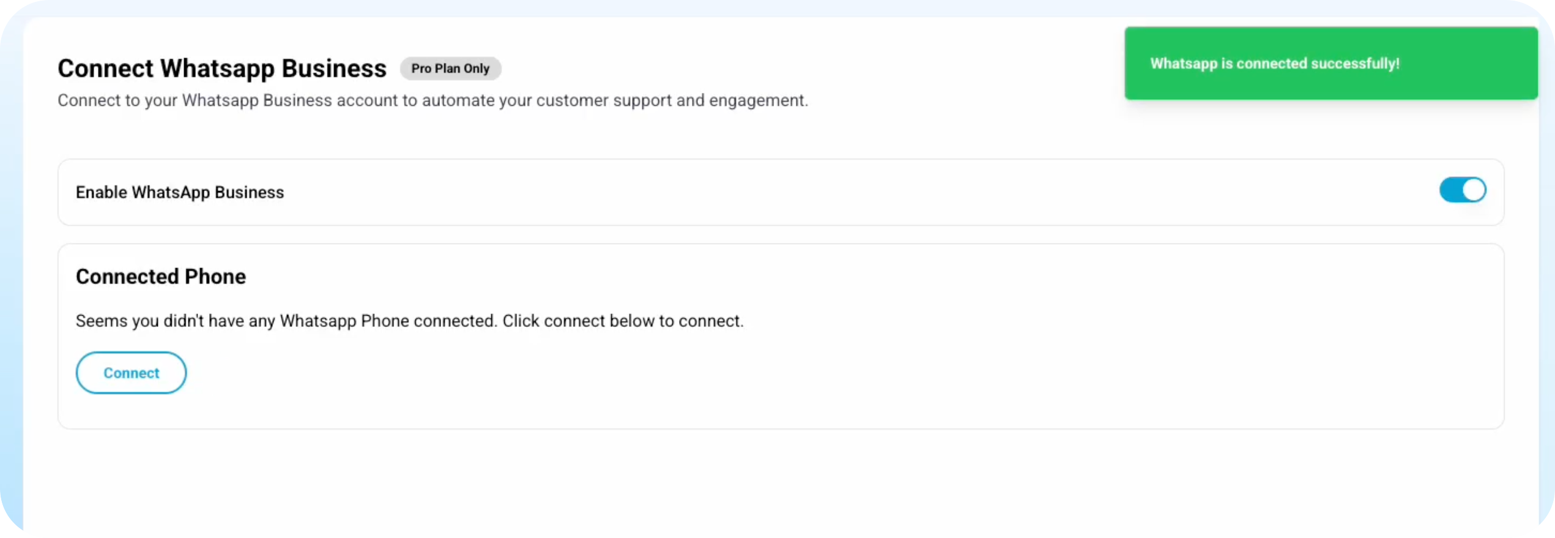Click the Connected Phone section heading
Viewport: 1555px width, 538px height.
tap(160, 277)
